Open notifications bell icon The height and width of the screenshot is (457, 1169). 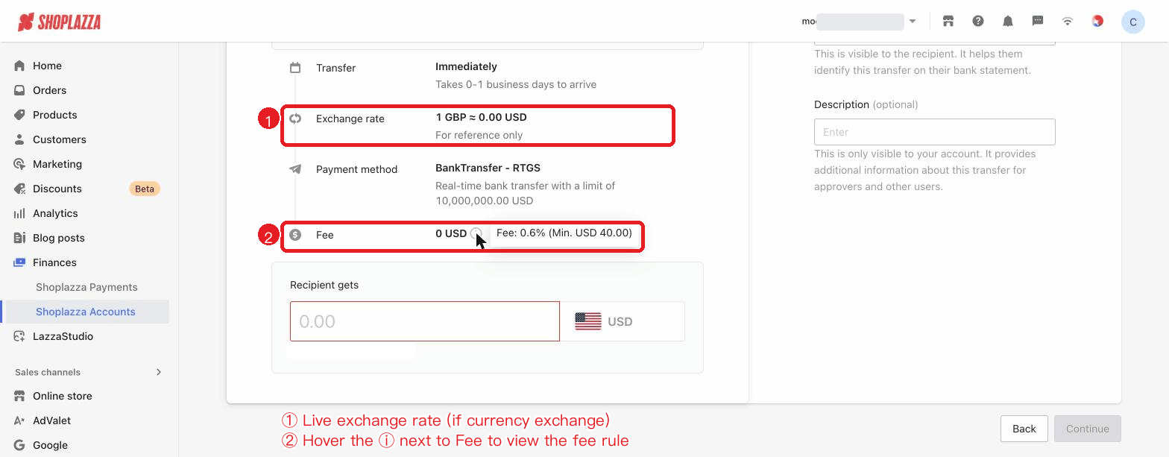[1008, 22]
